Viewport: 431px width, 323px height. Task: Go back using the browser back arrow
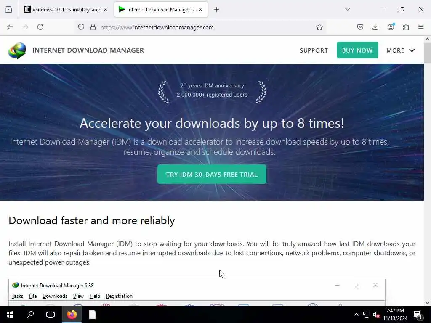(10, 27)
